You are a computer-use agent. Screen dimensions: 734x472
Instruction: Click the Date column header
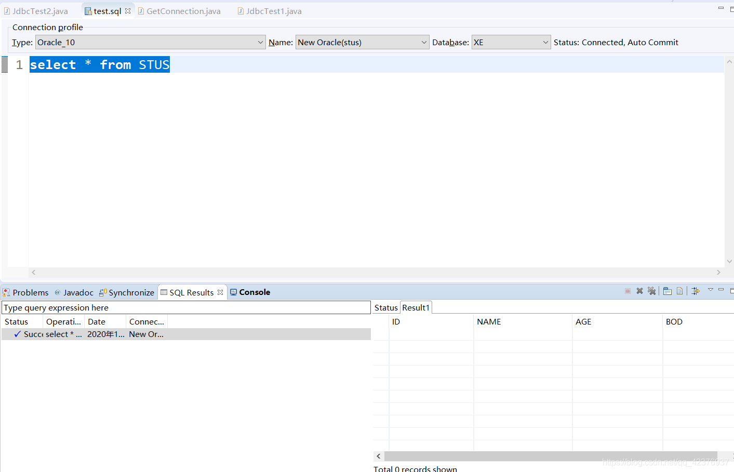click(105, 321)
